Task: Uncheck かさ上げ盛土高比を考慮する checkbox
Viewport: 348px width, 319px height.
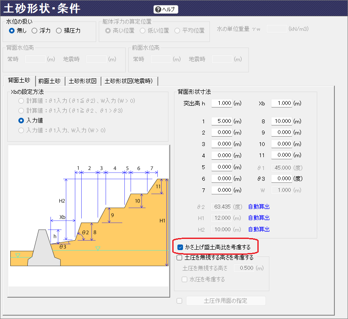Action: tap(180, 247)
